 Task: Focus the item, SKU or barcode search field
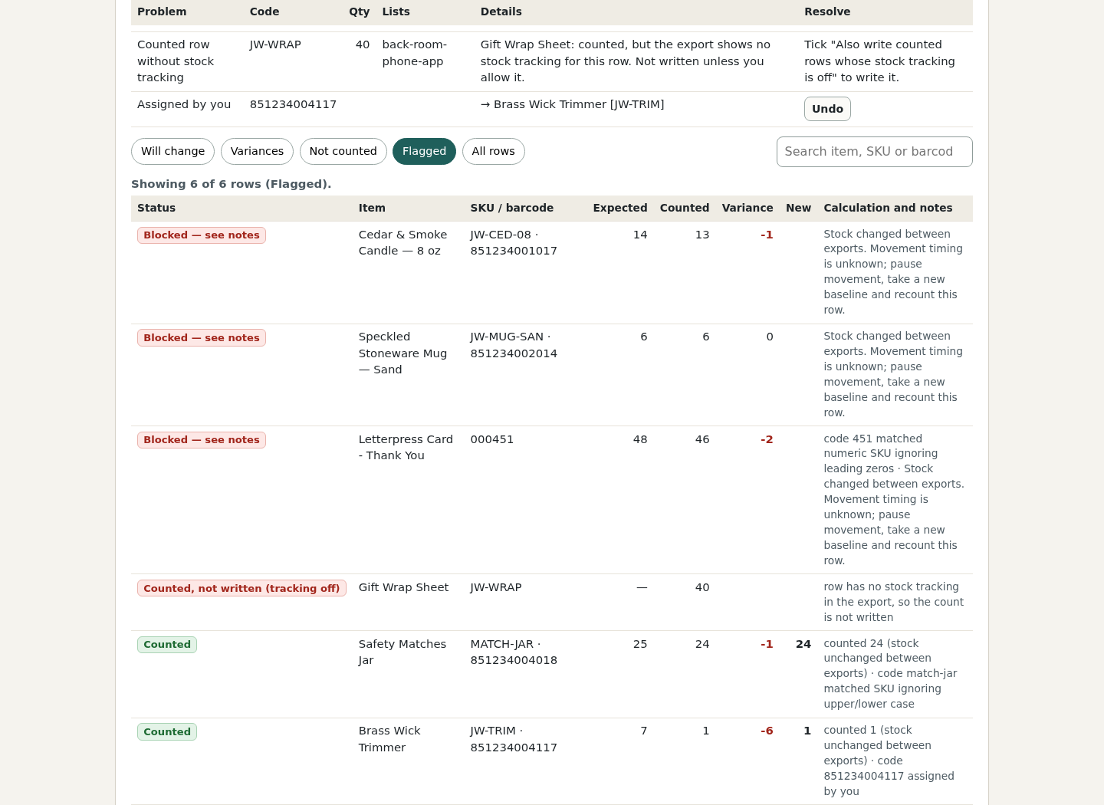(x=874, y=152)
